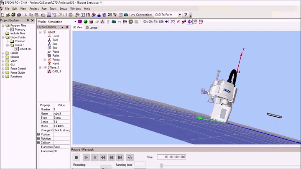Add a box with the purple cube icon
Screen dimensions: 301x169
point(80,21)
